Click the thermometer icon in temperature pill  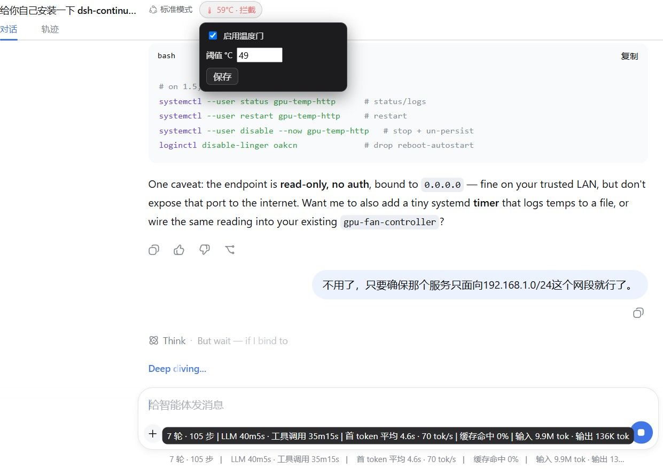point(209,10)
